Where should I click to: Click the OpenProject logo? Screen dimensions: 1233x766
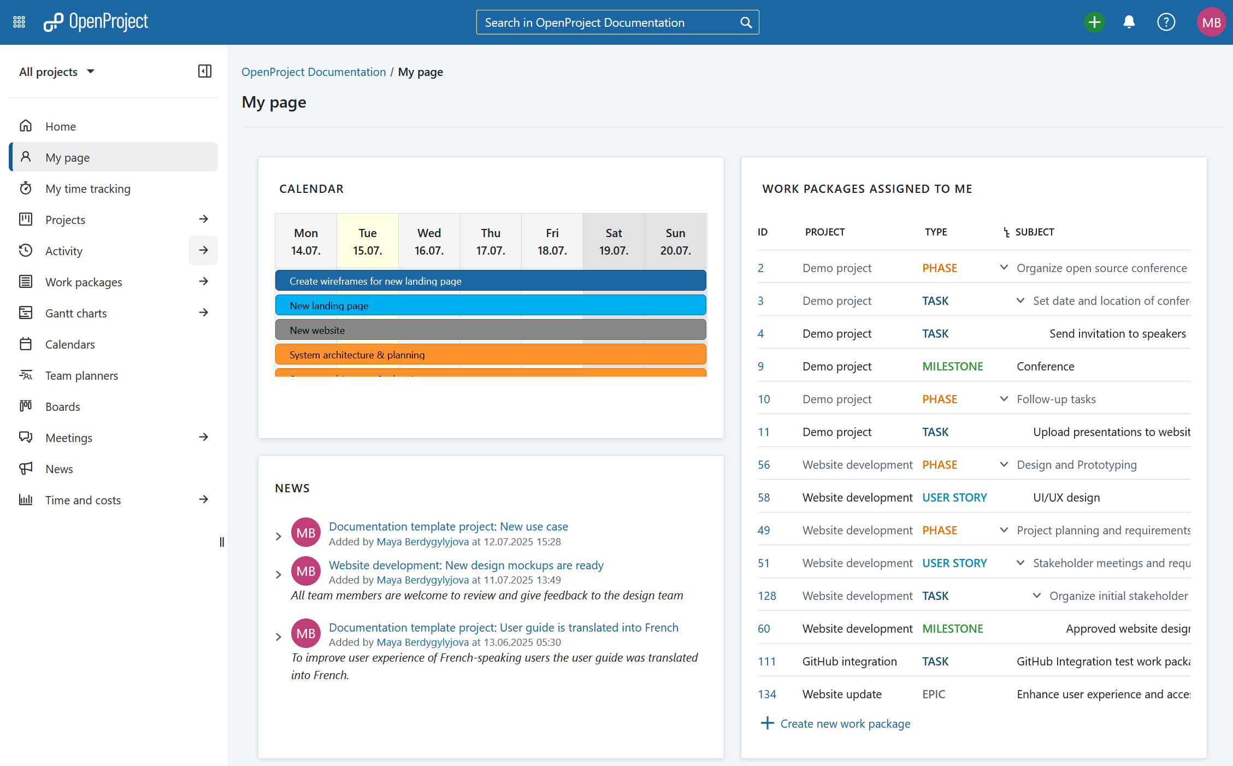point(96,22)
